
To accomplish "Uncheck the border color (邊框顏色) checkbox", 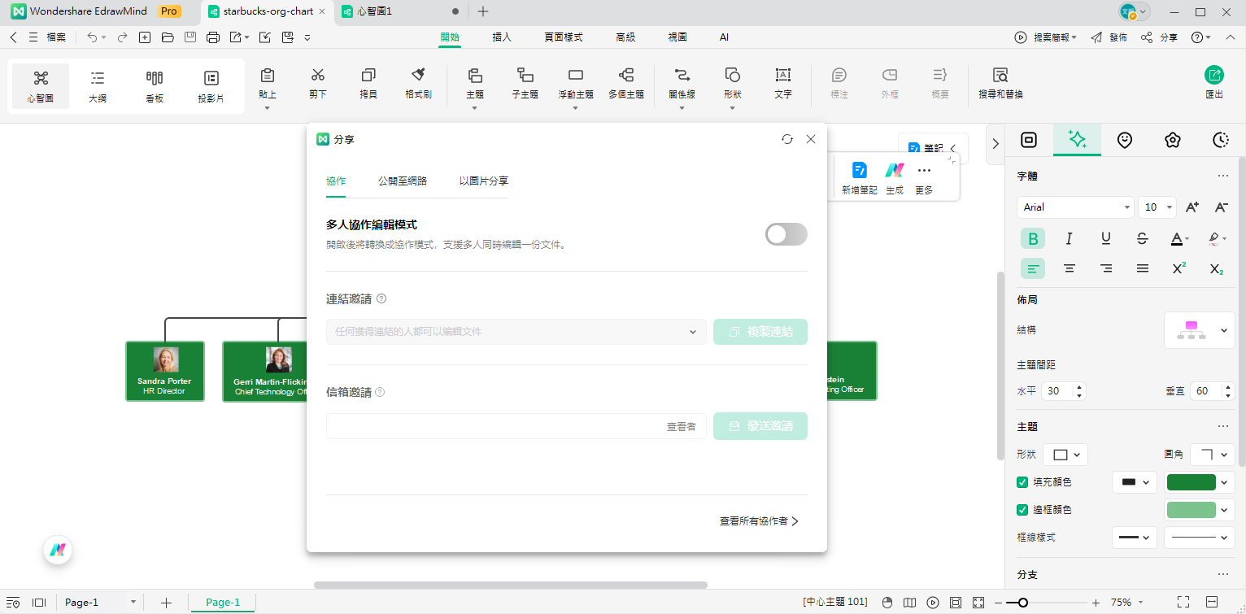I will click(x=1022, y=510).
